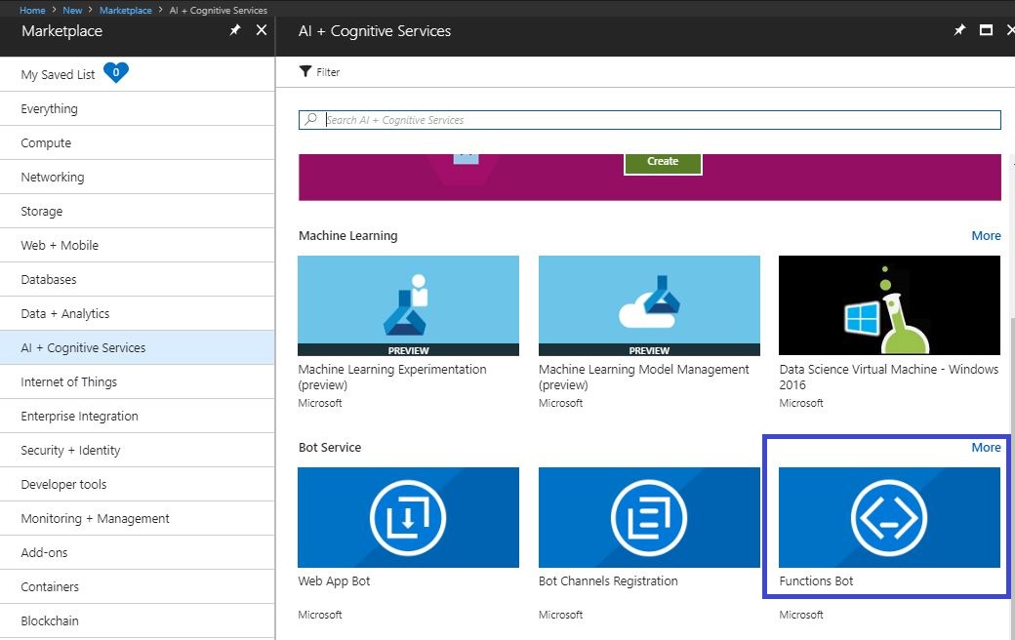
Task: Select the Web App Bot icon tile
Action: pos(409,518)
